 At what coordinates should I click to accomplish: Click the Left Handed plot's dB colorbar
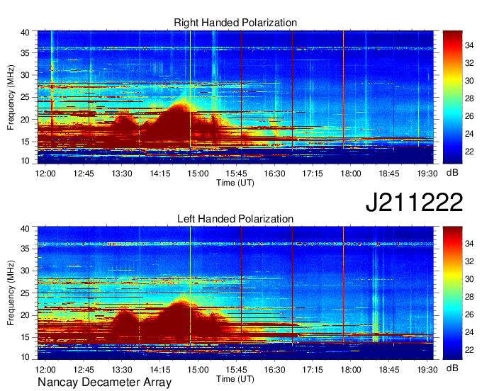452,293
